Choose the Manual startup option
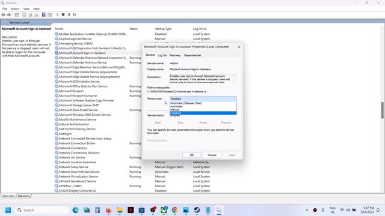385x216 pixels. pyautogui.click(x=203, y=110)
